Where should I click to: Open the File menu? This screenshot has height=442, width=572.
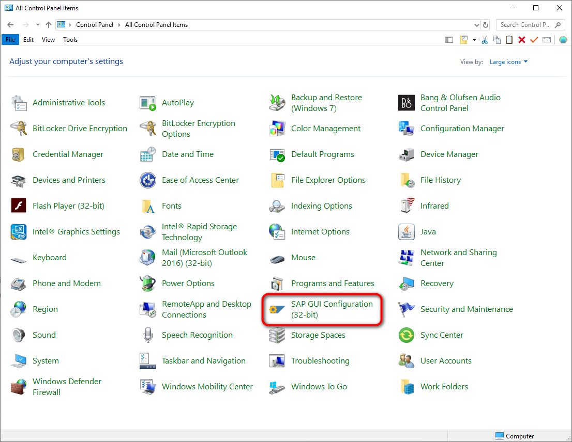pos(10,40)
